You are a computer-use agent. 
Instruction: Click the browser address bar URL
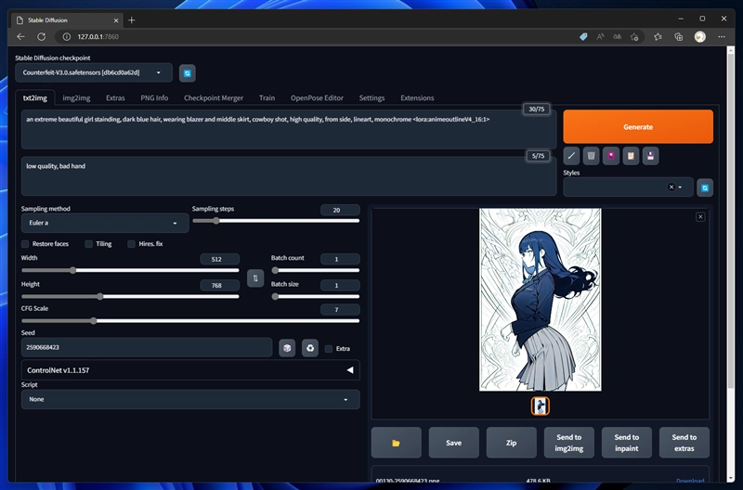point(98,36)
